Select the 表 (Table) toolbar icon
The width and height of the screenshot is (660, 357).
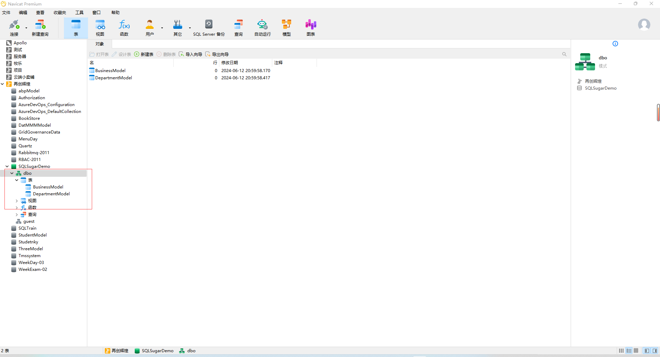76,27
